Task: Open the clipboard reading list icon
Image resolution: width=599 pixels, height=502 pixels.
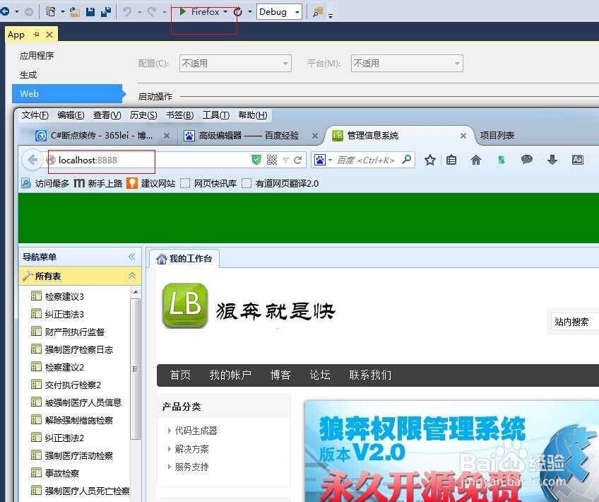Action: click(451, 160)
